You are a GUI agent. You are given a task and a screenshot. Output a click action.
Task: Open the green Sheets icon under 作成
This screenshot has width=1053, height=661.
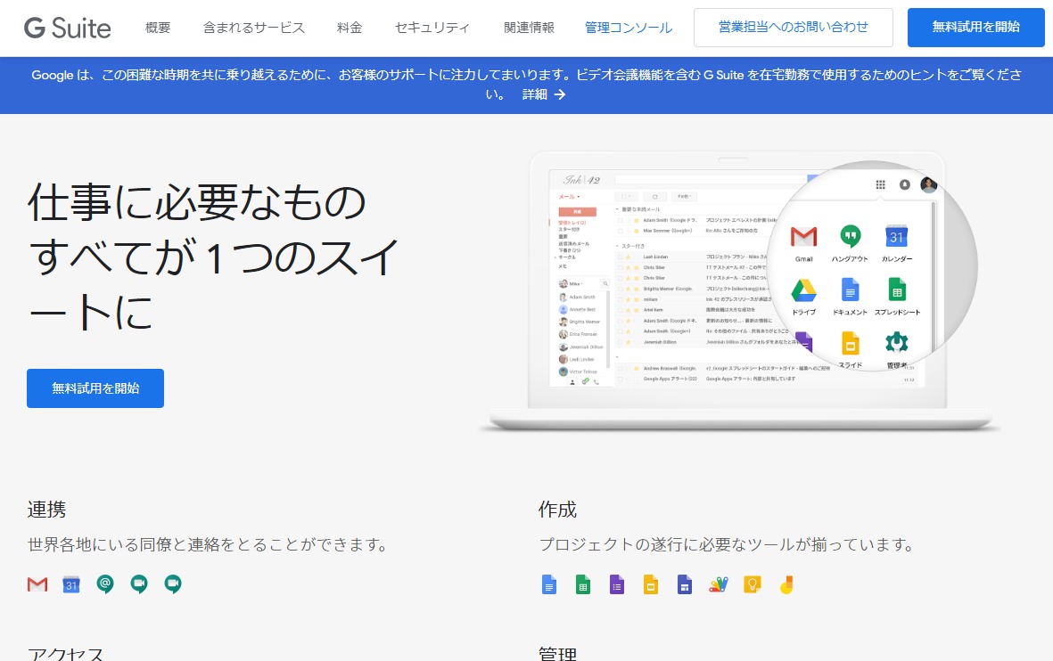(x=583, y=584)
